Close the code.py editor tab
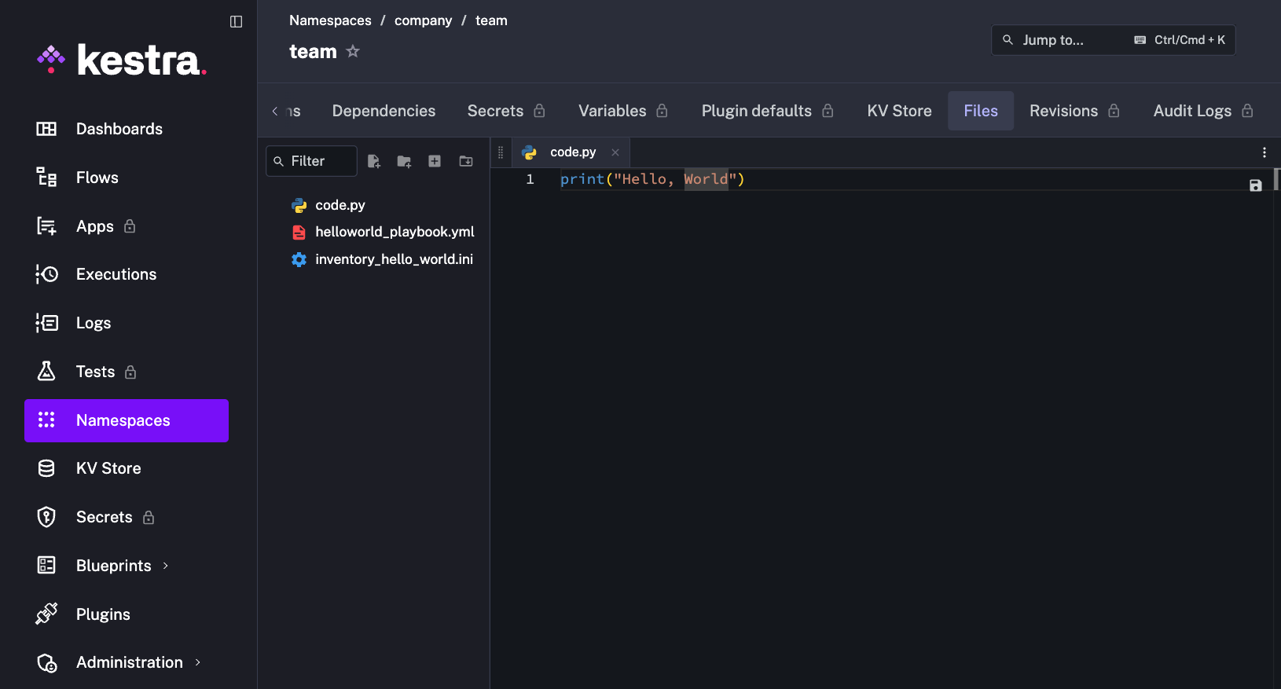The width and height of the screenshot is (1281, 689). click(x=615, y=152)
